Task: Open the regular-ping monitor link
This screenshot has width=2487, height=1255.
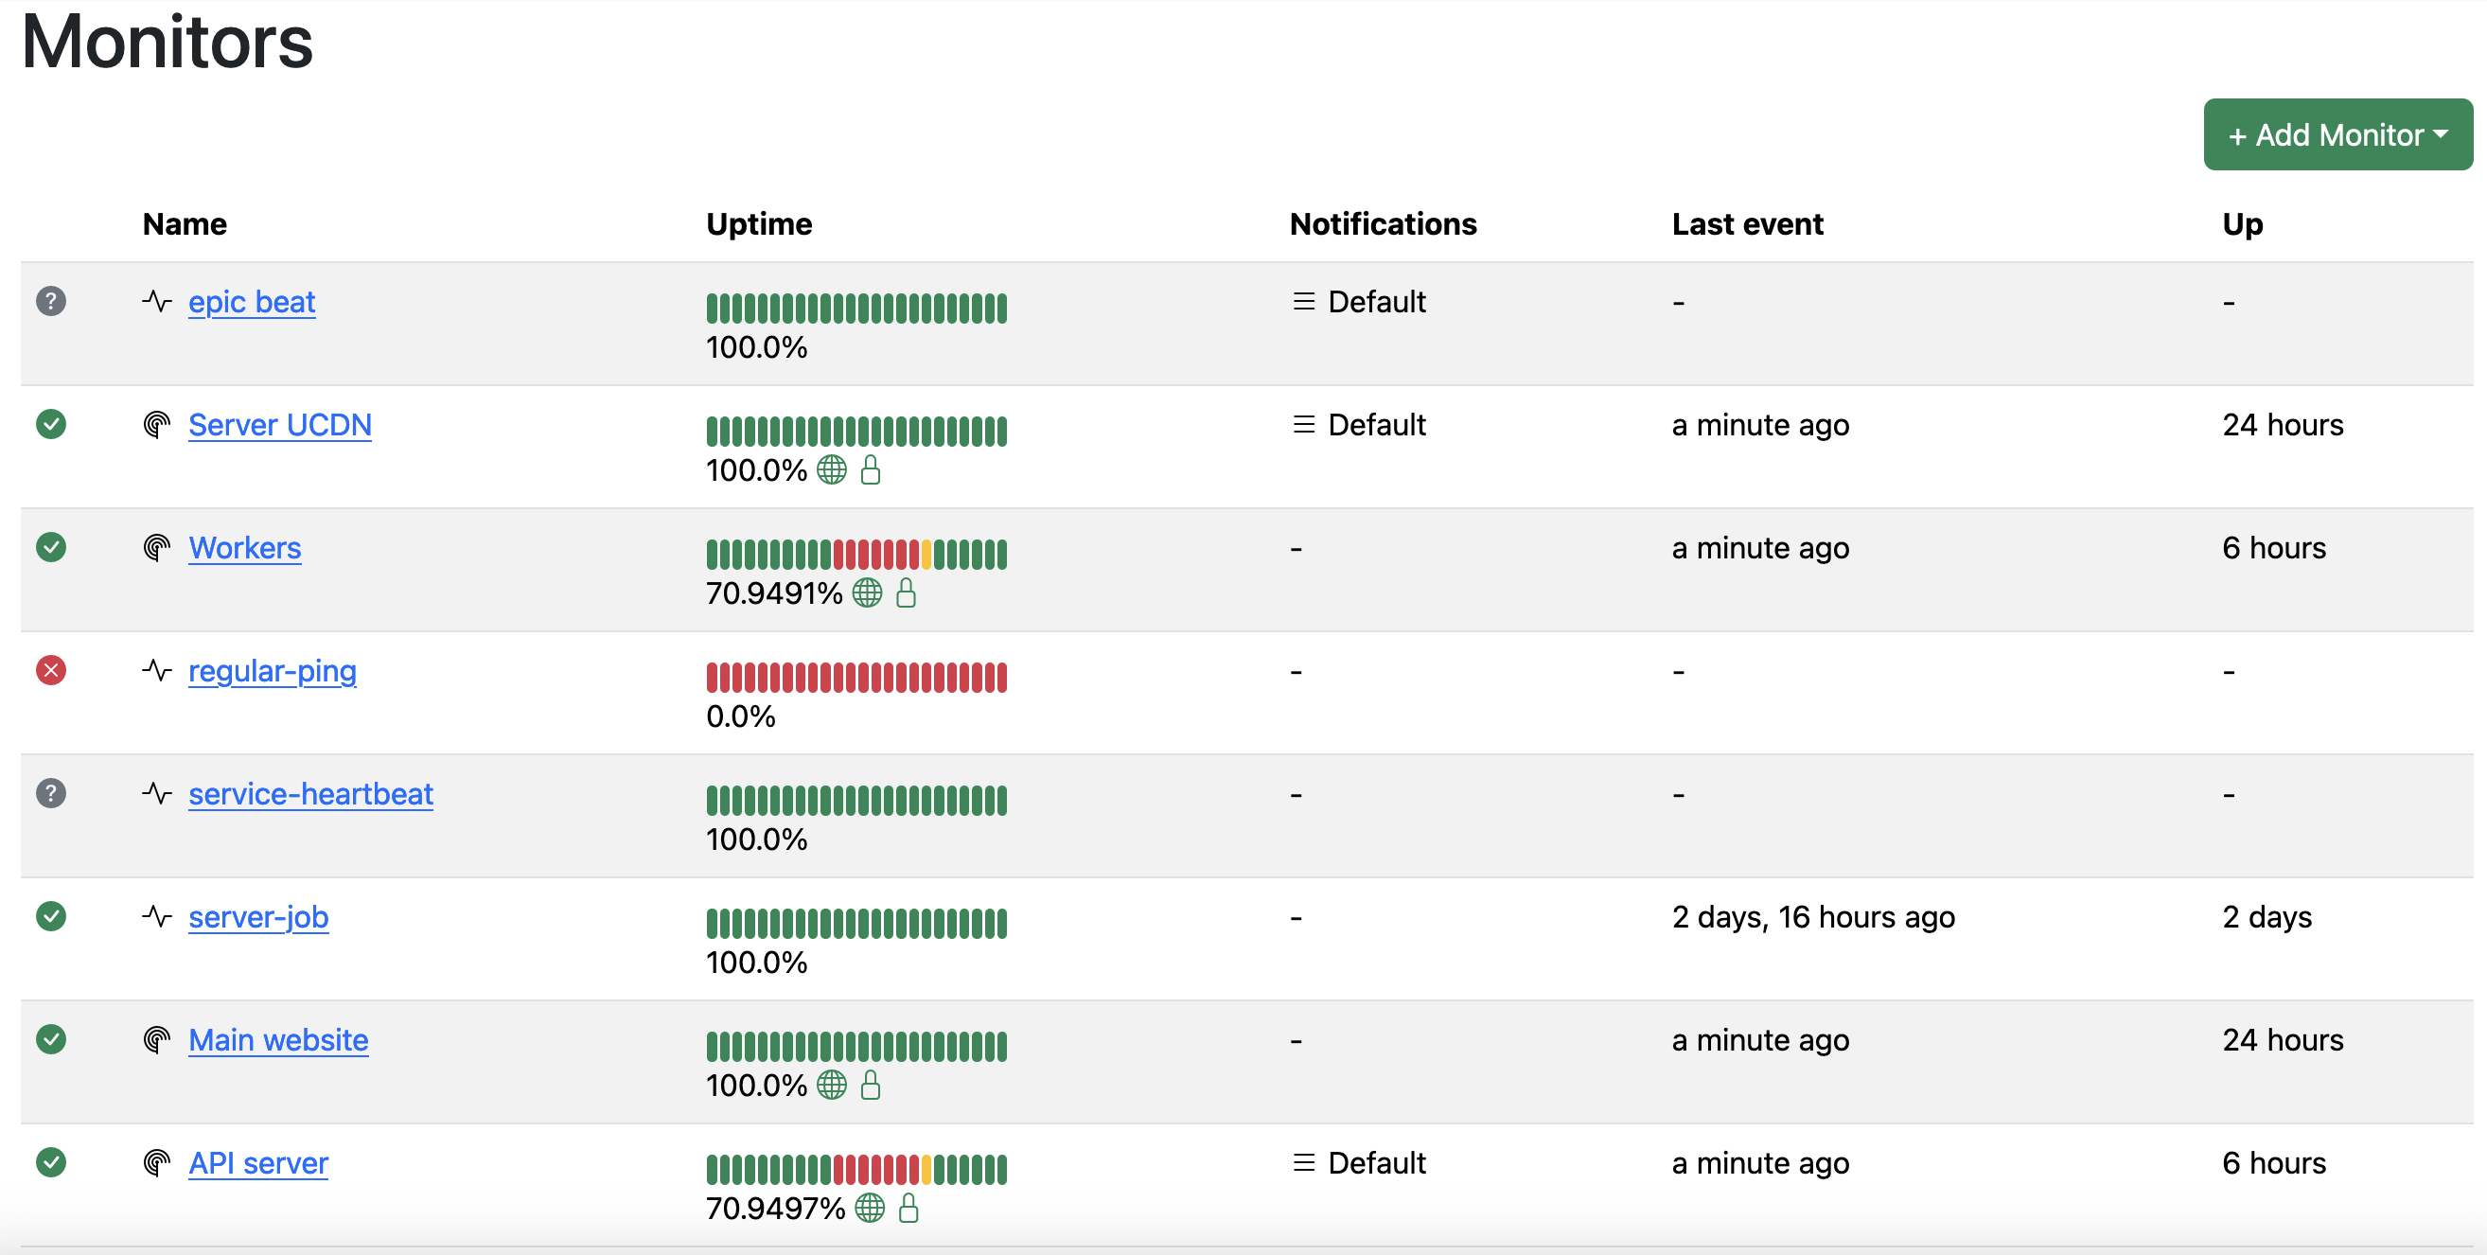Action: [272, 670]
